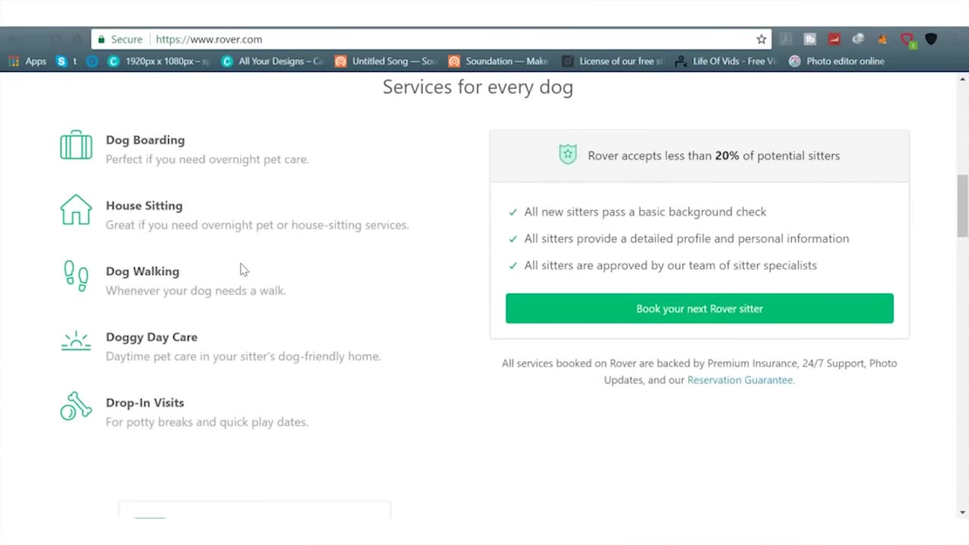Screen dimensions: 969x545
Task: Click the PDF extension icon in toolbar
Action: coord(786,39)
